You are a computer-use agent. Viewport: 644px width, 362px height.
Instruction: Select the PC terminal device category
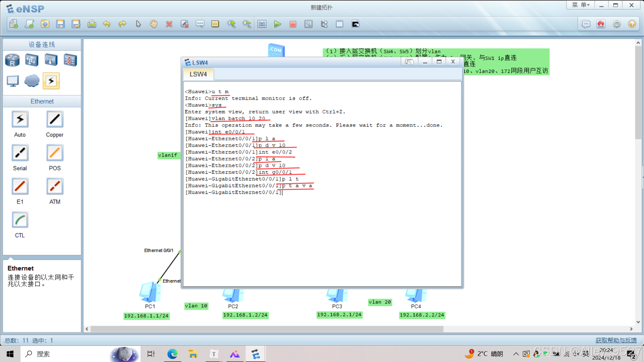[x=13, y=81]
